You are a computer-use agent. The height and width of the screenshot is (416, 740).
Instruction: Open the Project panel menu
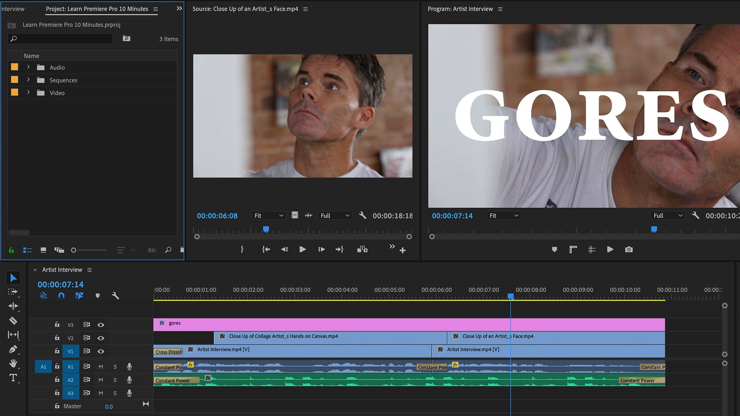tap(155, 8)
